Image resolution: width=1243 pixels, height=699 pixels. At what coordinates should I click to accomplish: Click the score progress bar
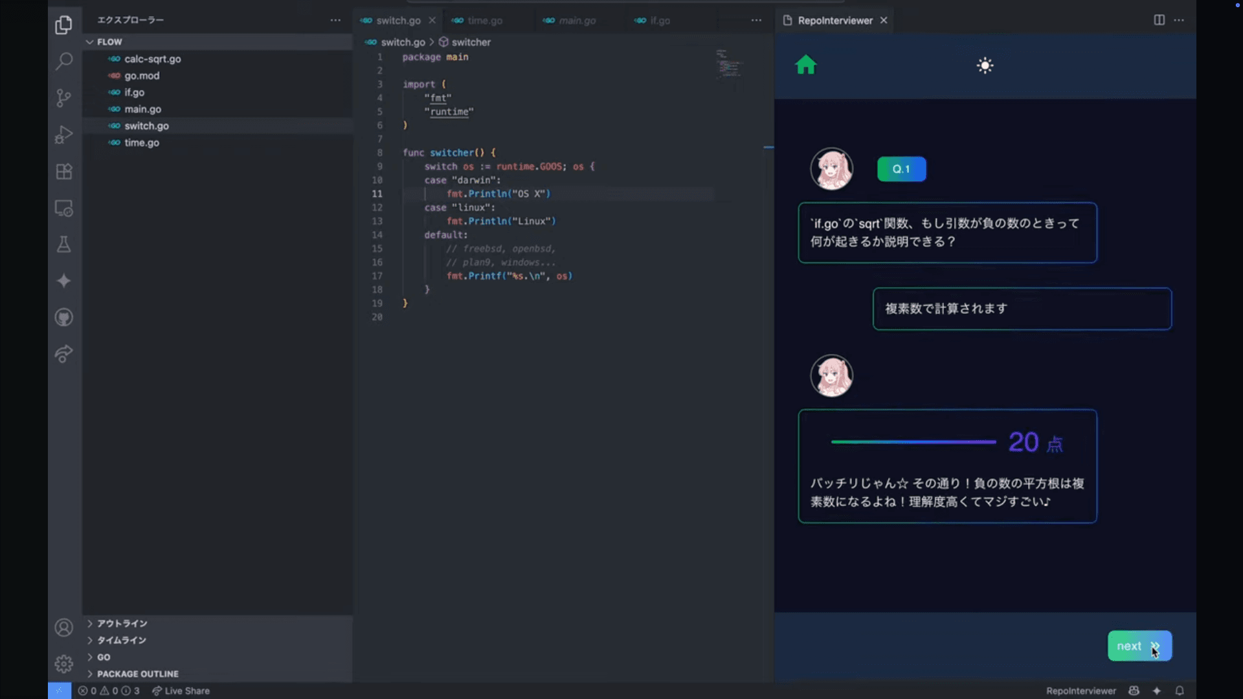(x=913, y=442)
